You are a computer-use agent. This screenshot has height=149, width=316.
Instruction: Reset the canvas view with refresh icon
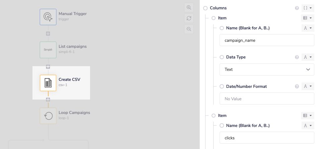189,18
